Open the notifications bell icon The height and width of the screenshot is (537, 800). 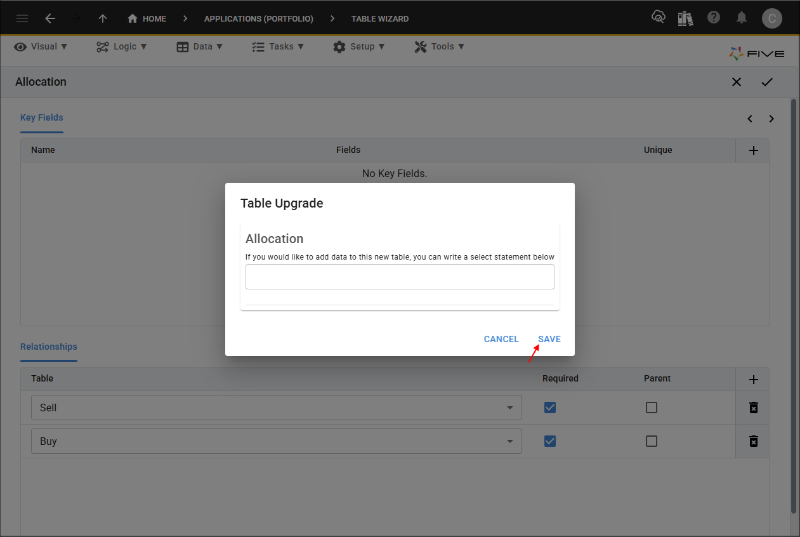coord(742,18)
